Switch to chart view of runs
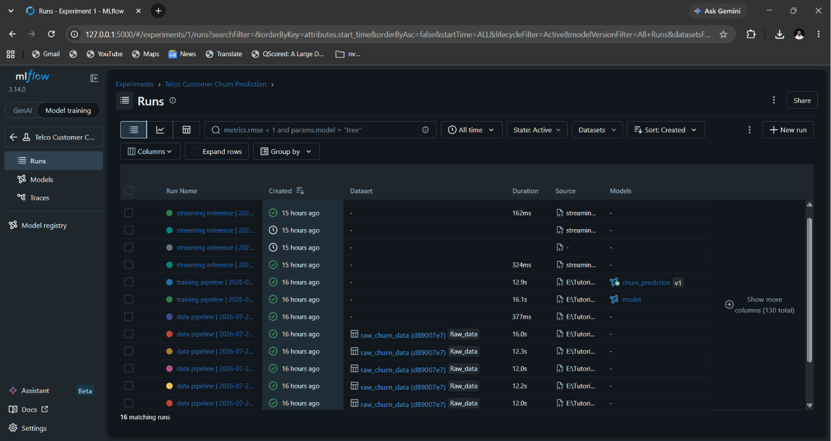 pyautogui.click(x=160, y=130)
